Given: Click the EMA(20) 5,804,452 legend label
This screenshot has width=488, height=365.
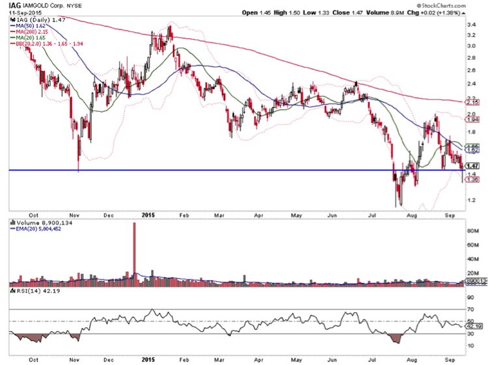Looking at the screenshot, I should (36, 229).
